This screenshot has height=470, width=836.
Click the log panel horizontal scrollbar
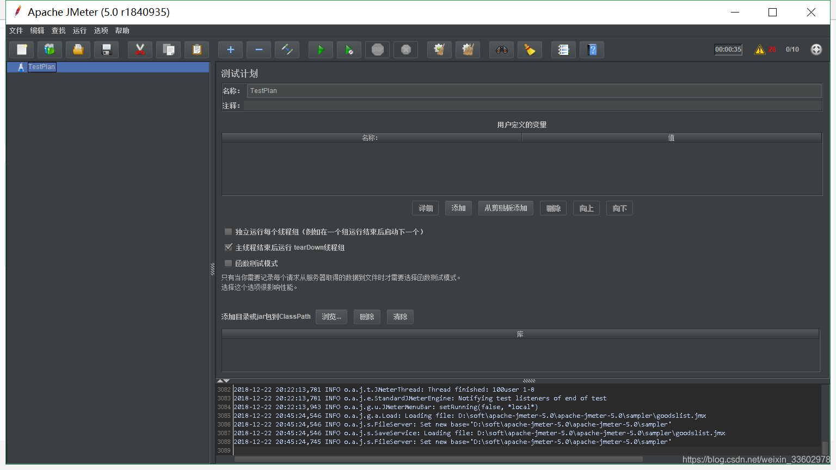[438, 459]
